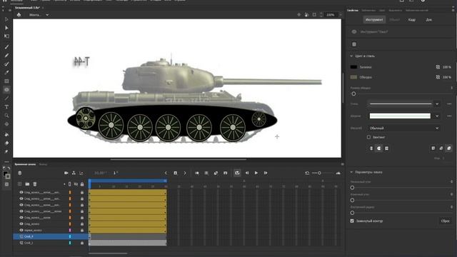Toggle visibility of the third layer
457x257 pixels.
(21, 205)
